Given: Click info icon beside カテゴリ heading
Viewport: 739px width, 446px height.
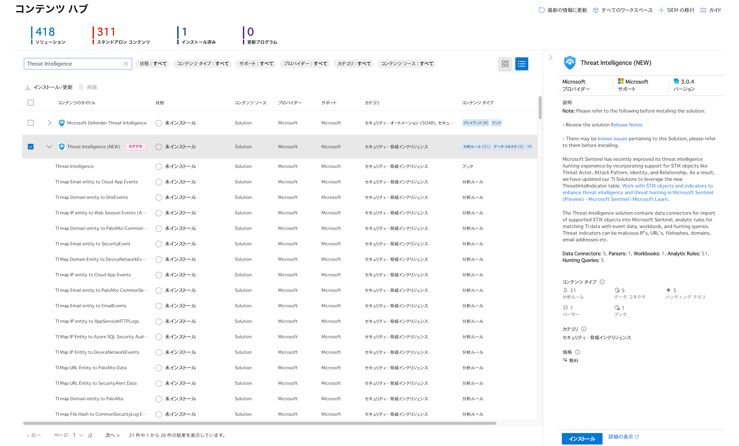Looking at the screenshot, I should tap(584, 329).
